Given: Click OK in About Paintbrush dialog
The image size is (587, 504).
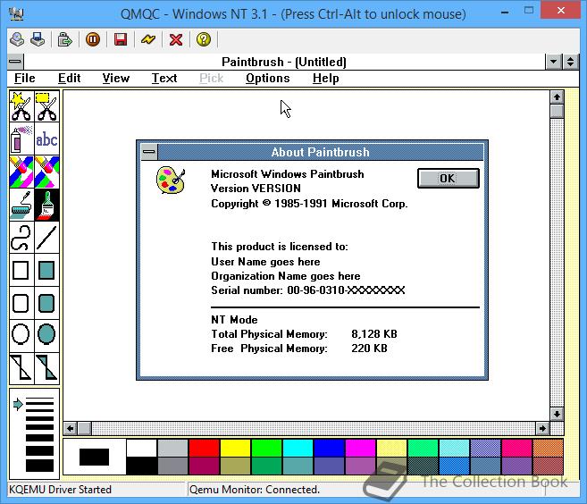Looking at the screenshot, I should [x=449, y=178].
